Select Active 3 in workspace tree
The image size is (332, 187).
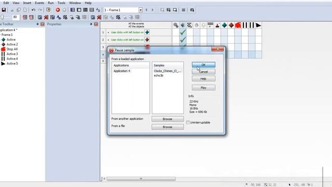coord(12,54)
